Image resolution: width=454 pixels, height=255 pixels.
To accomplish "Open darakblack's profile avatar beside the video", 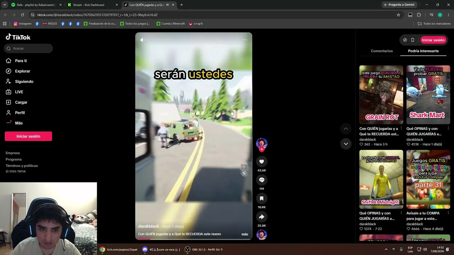I will pyautogui.click(x=262, y=143).
